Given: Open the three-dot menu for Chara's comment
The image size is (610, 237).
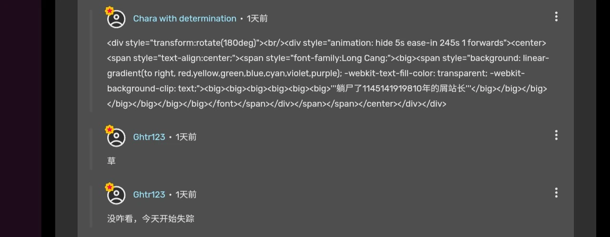Looking at the screenshot, I should [556, 17].
